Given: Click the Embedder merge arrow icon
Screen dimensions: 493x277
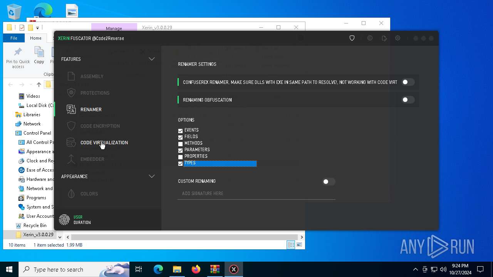Looking at the screenshot, I should coord(71,159).
